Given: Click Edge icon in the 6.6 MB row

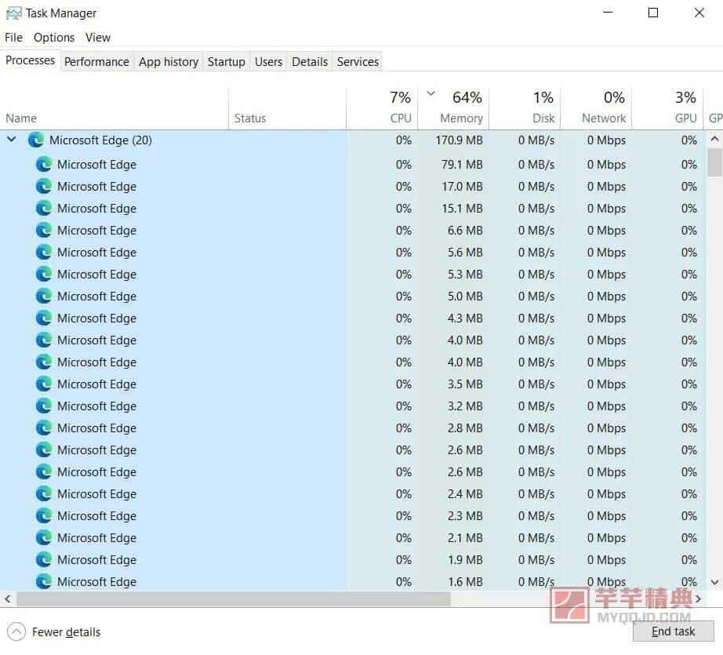Looking at the screenshot, I should pyautogui.click(x=43, y=230).
